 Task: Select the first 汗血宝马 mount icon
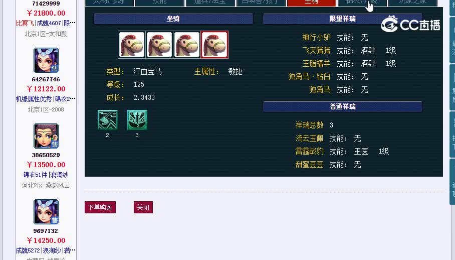(132, 45)
